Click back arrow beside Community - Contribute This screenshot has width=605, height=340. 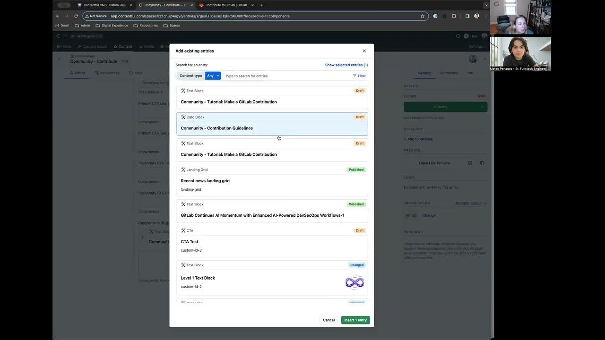(x=60, y=59)
